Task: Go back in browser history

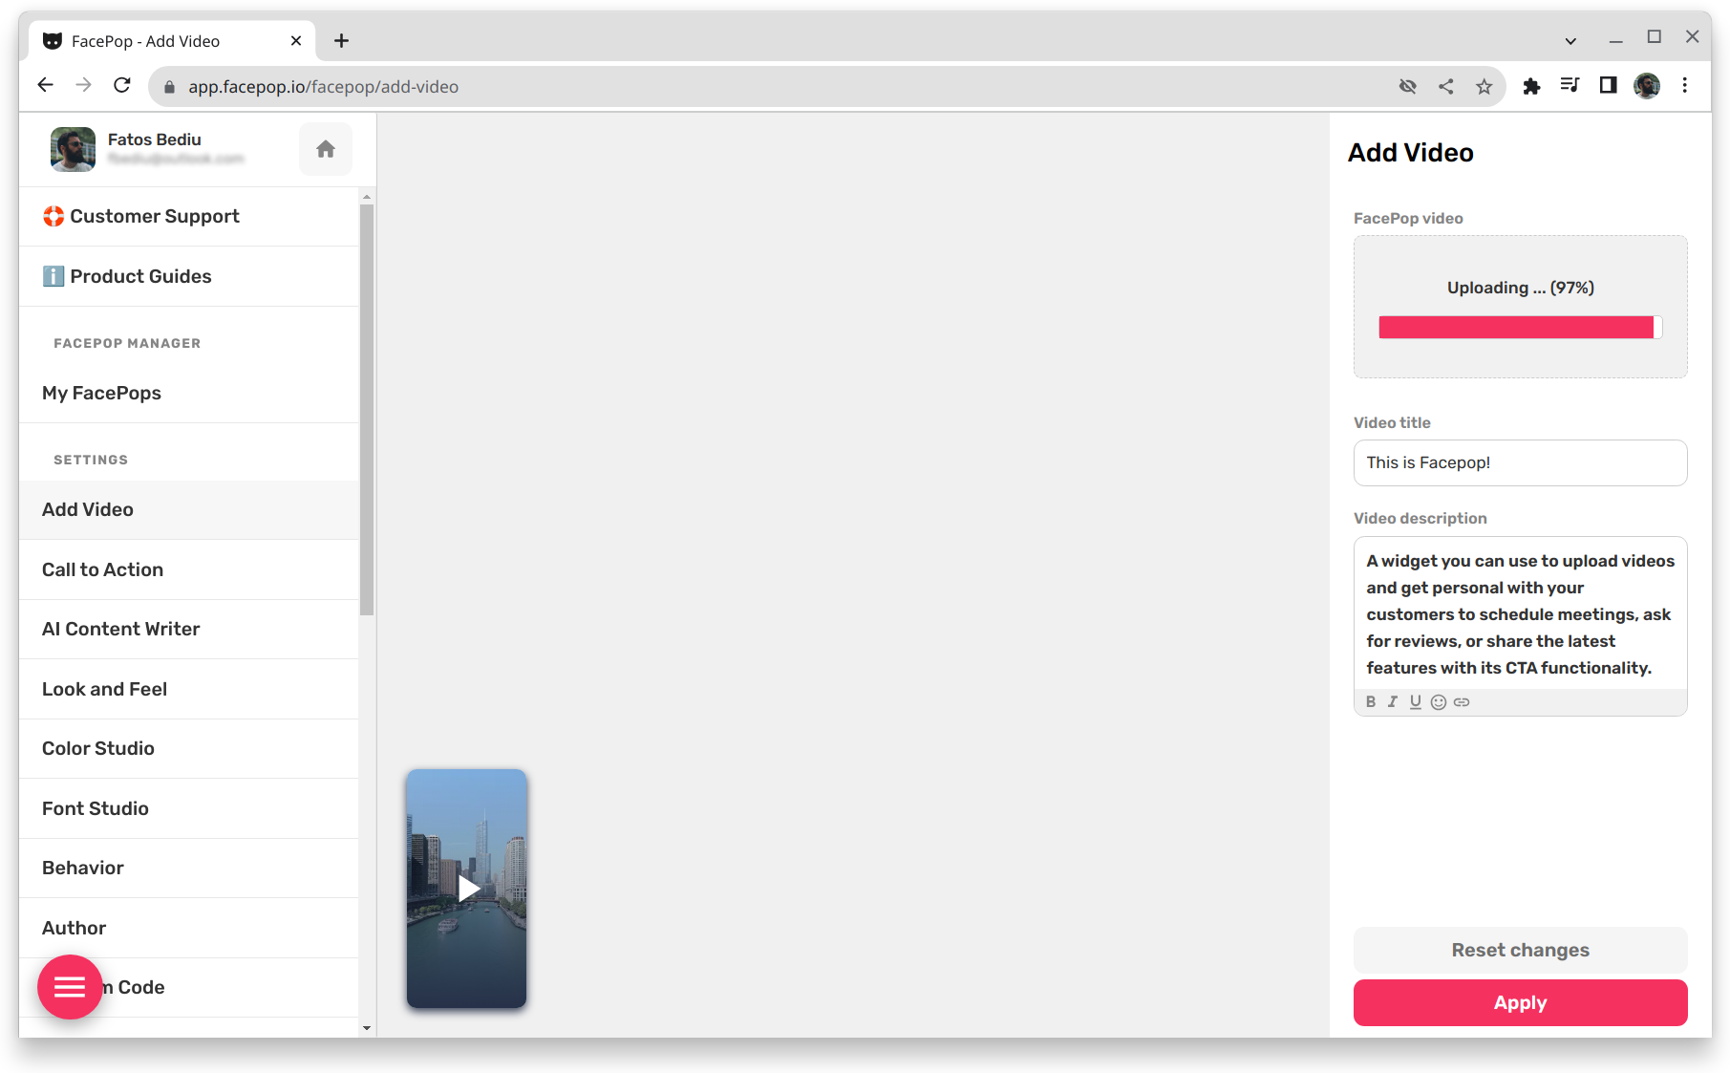Action: tap(45, 86)
